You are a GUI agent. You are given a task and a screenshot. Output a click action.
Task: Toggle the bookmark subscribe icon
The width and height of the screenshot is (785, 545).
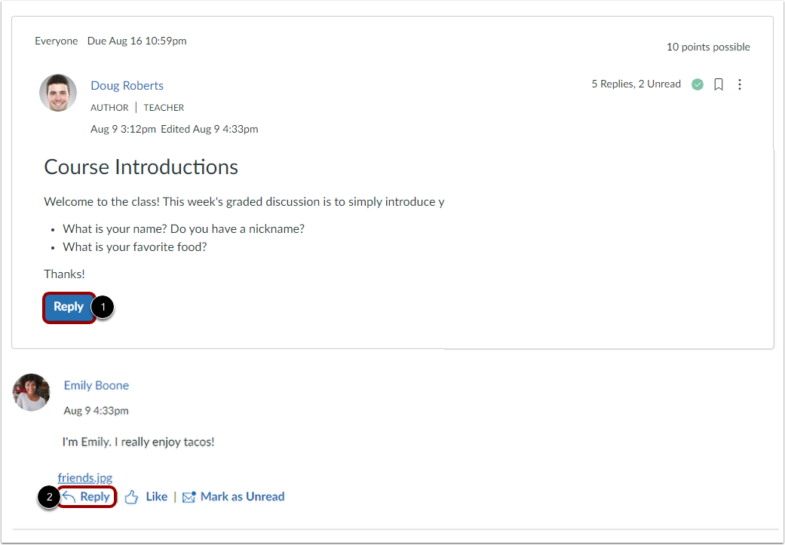click(719, 84)
